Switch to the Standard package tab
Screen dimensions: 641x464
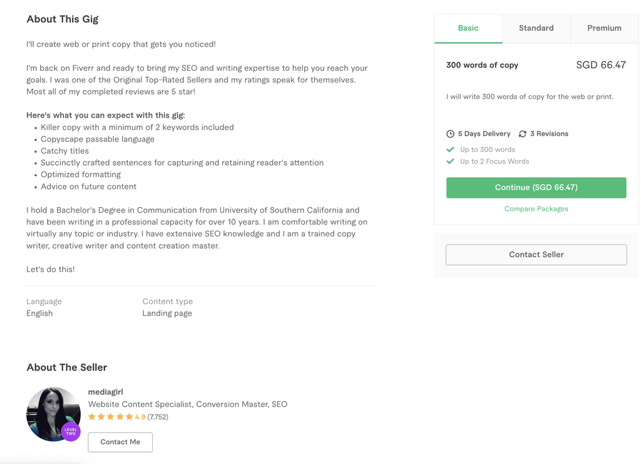point(536,28)
